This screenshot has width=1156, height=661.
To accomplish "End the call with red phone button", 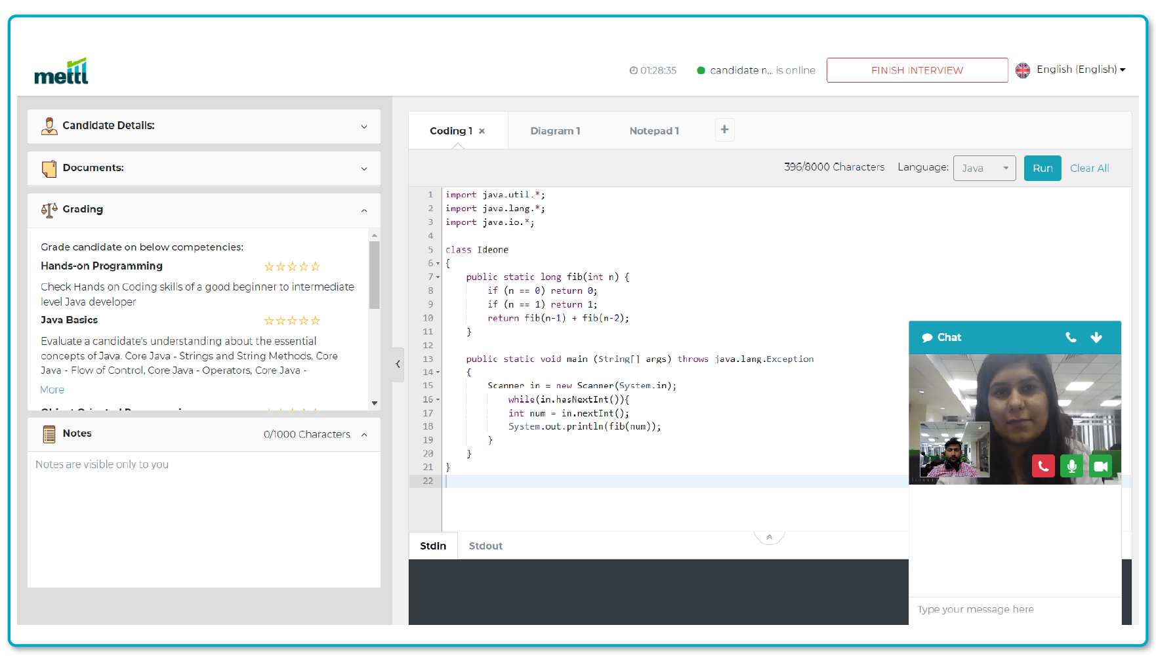I will (1043, 466).
